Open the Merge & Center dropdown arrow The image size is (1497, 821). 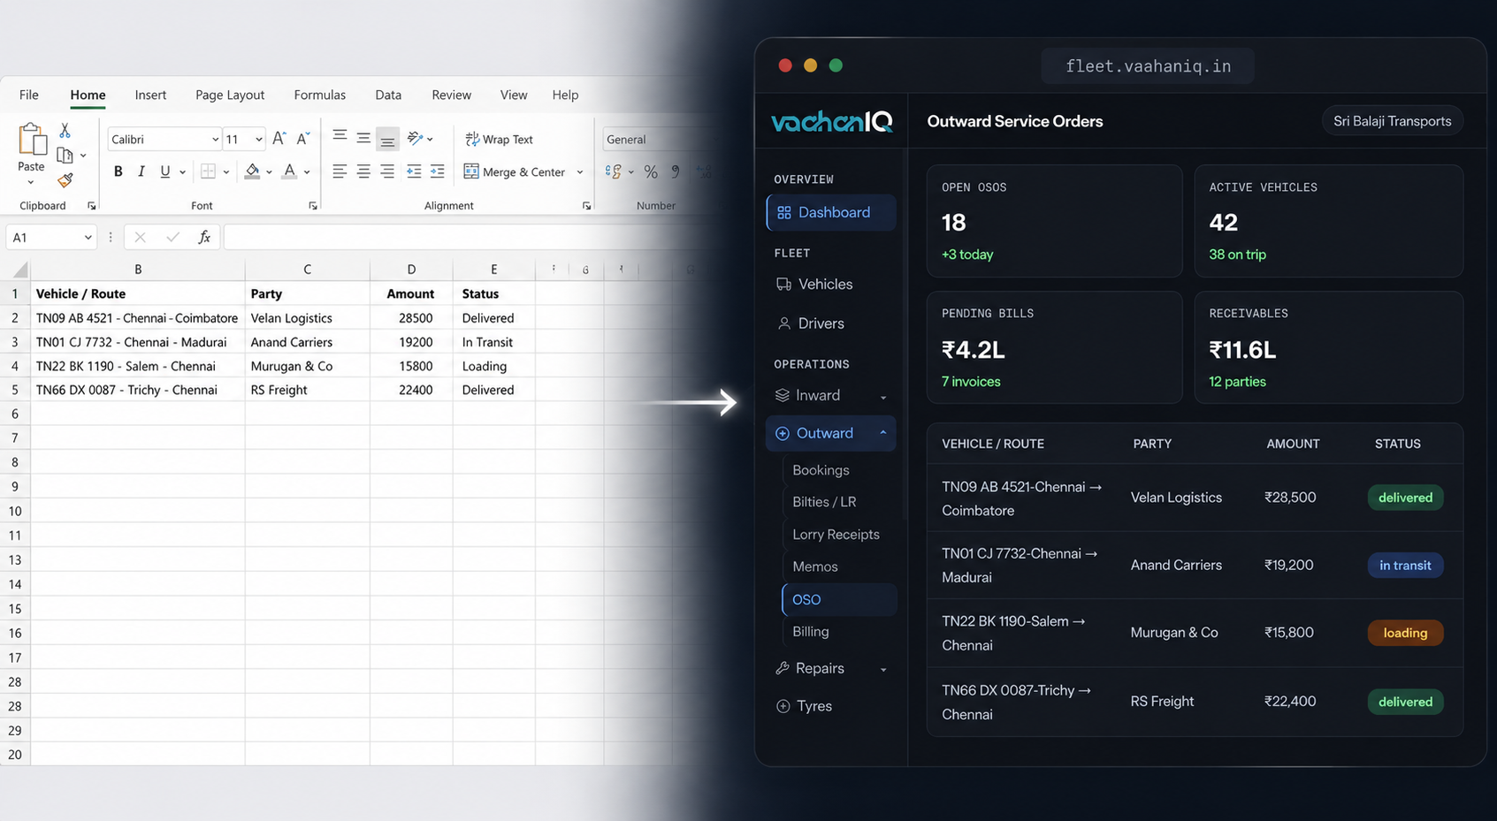tap(580, 172)
